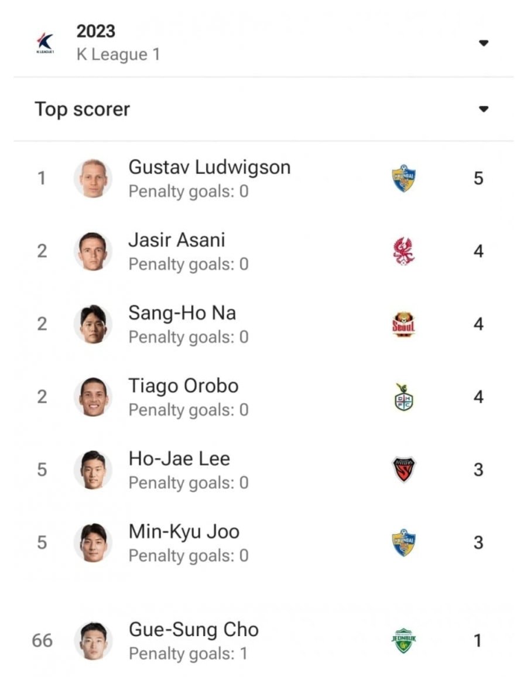The height and width of the screenshot is (683, 527).
Task: Open Sang-Ho Na's player photo
Action: click(x=93, y=324)
